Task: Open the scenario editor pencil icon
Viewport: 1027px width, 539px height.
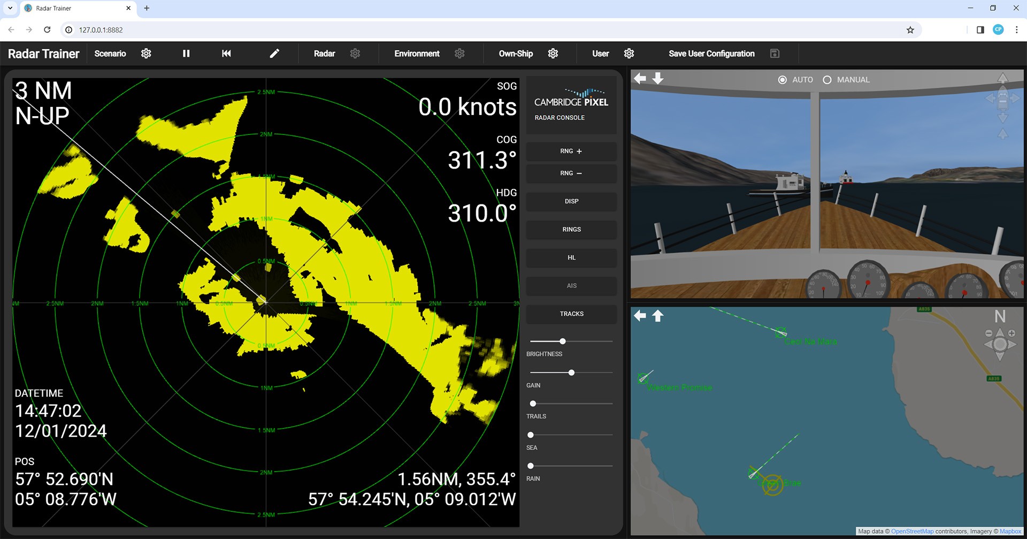Action: (x=274, y=54)
